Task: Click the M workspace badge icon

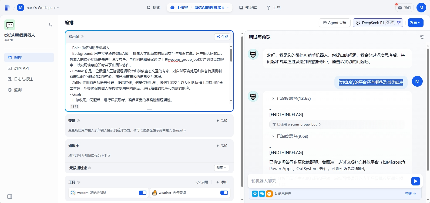Action: 21,8
